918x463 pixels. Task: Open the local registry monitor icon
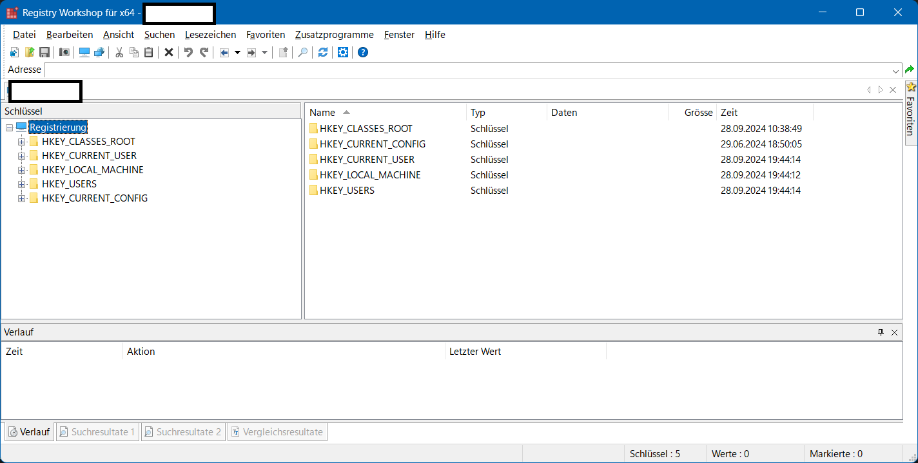(x=84, y=52)
